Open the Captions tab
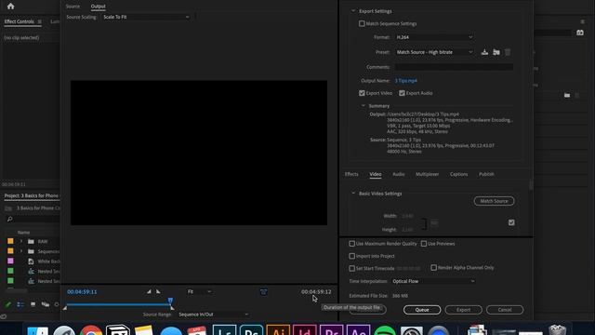The width and height of the screenshot is (595, 335). [x=458, y=174]
